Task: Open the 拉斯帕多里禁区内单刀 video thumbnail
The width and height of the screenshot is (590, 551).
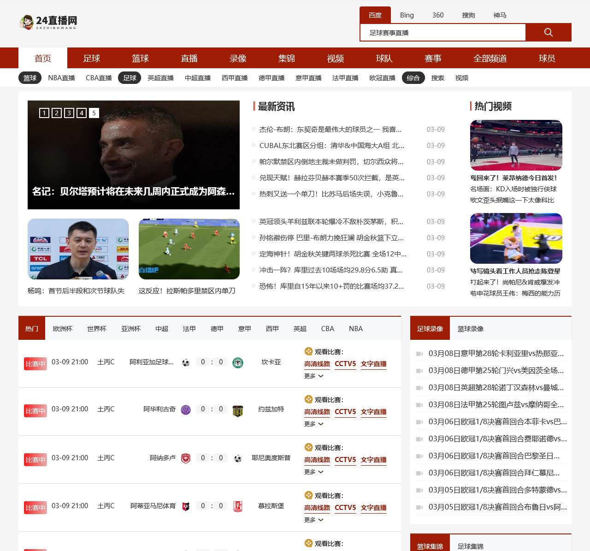Action: pos(189,249)
